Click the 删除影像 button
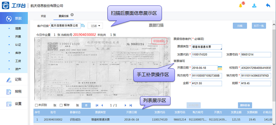This screenshot has width=276, height=125. [247, 105]
